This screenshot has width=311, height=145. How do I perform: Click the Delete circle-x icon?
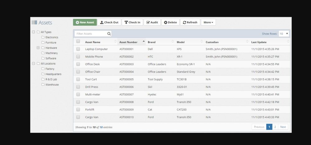coord(165,22)
